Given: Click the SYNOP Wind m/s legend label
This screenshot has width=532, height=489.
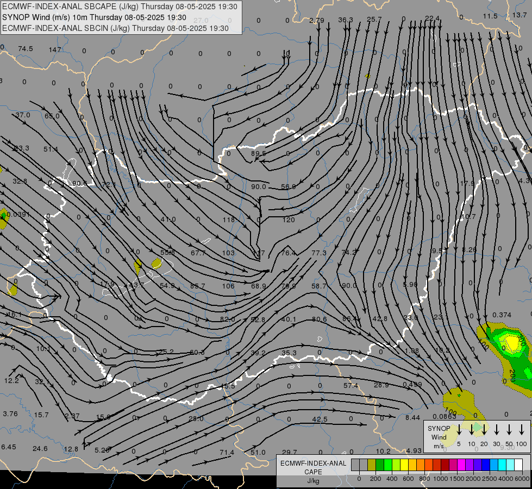Looking at the screenshot, I should [439, 437].
